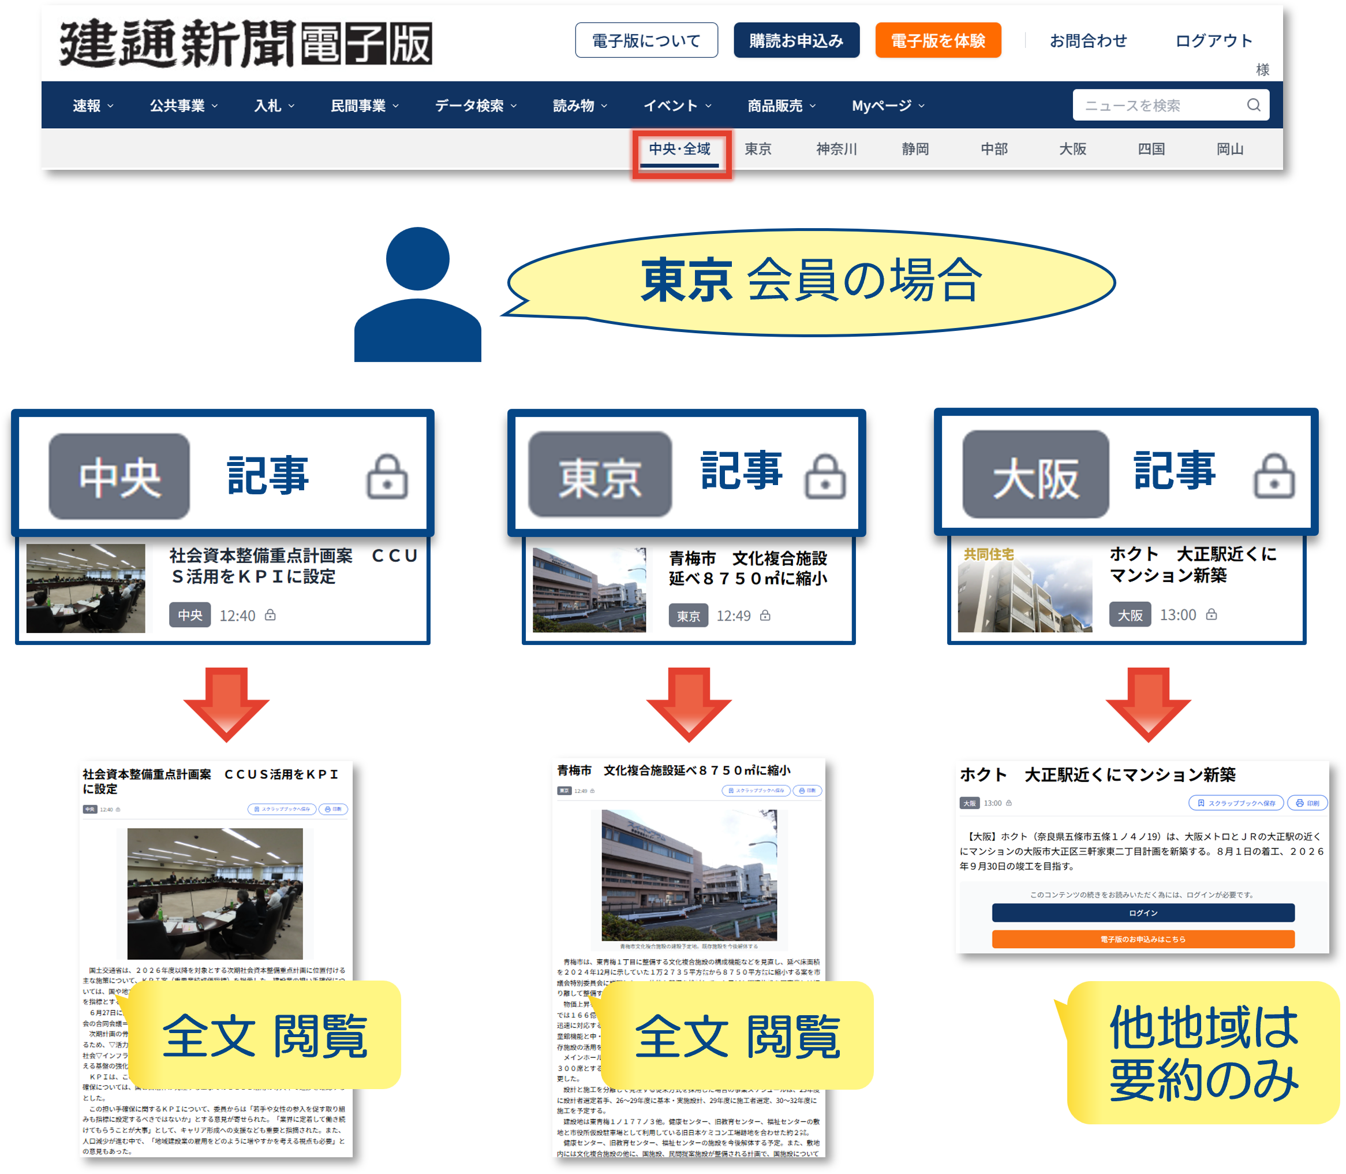Open headline 青梅市 文化複合施設
Screen dimensions: 1346x1174
click(747, 568)
